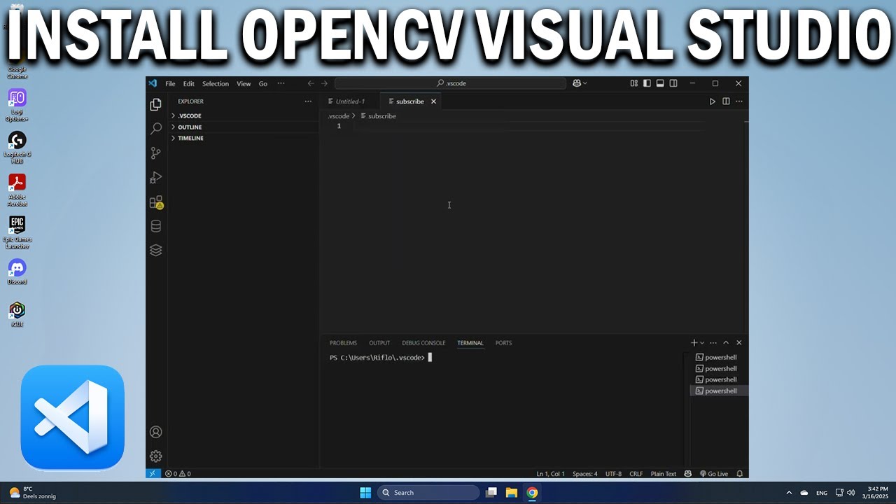The image size is (896, 504).
Task: Close the terminal panel
Action: (738, 343)
